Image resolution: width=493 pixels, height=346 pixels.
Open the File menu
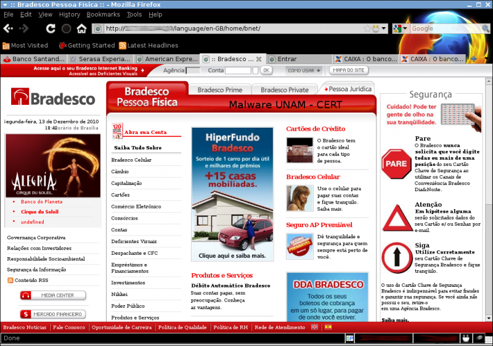[x=9, y=14]
